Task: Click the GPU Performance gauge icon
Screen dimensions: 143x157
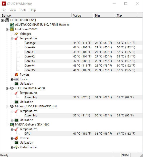Action: tap(17, 147)
